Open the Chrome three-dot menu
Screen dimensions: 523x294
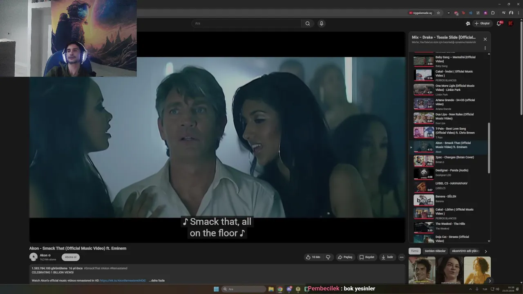[x=518, y=13]
